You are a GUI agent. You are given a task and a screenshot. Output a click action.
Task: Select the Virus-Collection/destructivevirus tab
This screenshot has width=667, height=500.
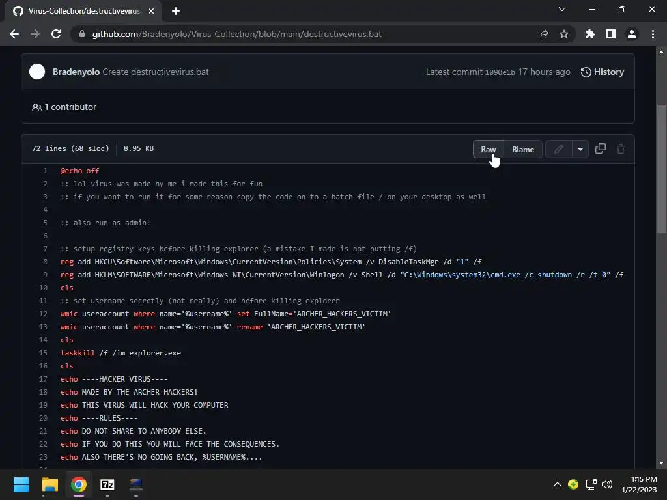click(83, 11)
